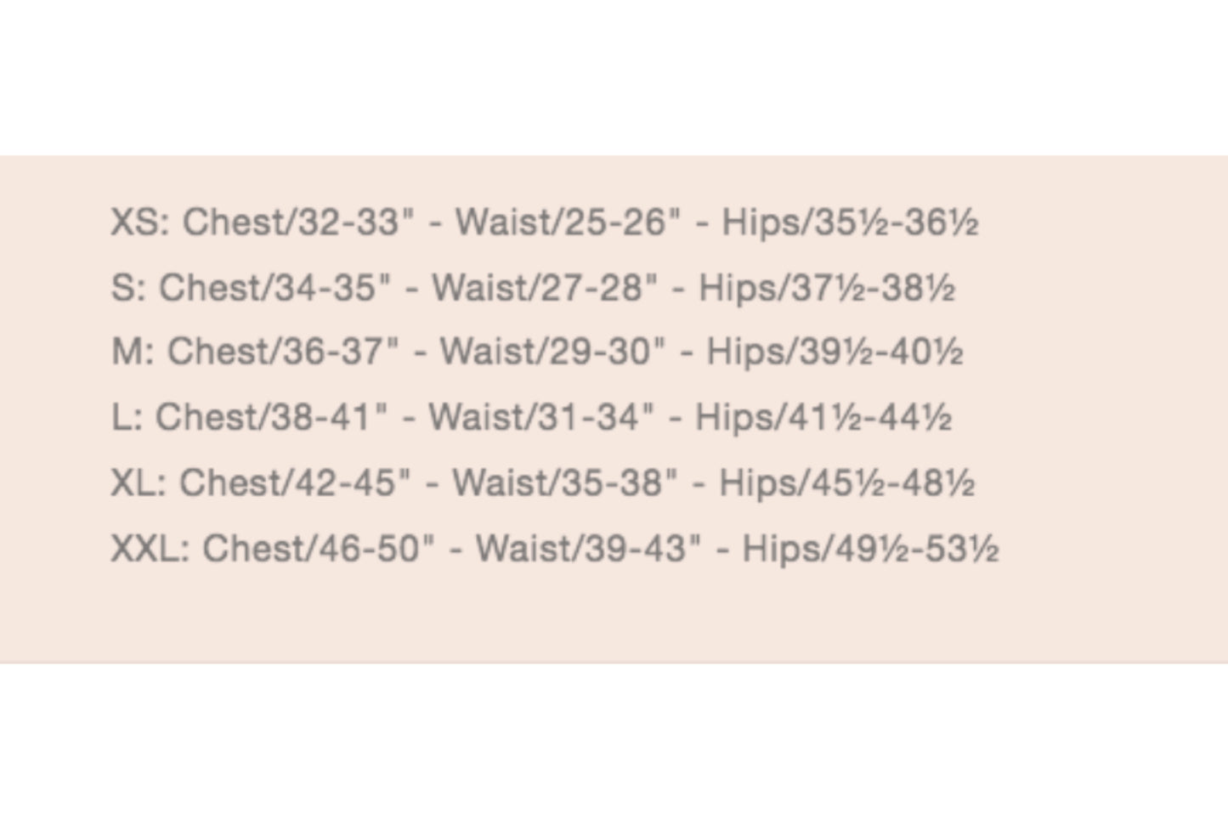Select the Waist/27-28" text
Image resolution: width=1228 pixels, height=818 pixels.
[545, 288]
